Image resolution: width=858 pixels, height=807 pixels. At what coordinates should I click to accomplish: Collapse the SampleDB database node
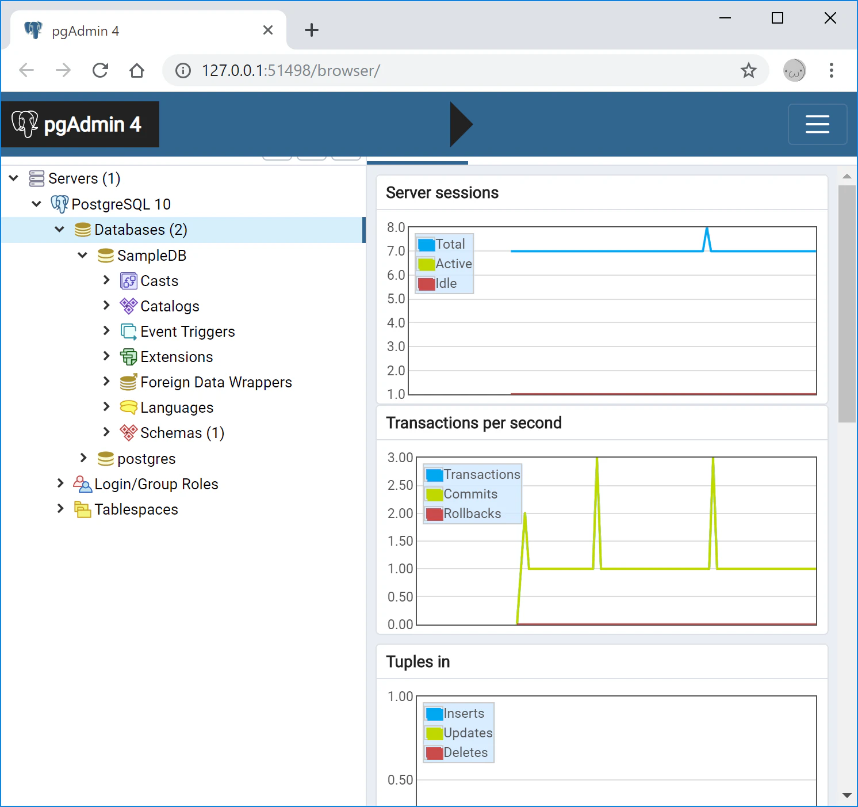(x=82, y=255)
